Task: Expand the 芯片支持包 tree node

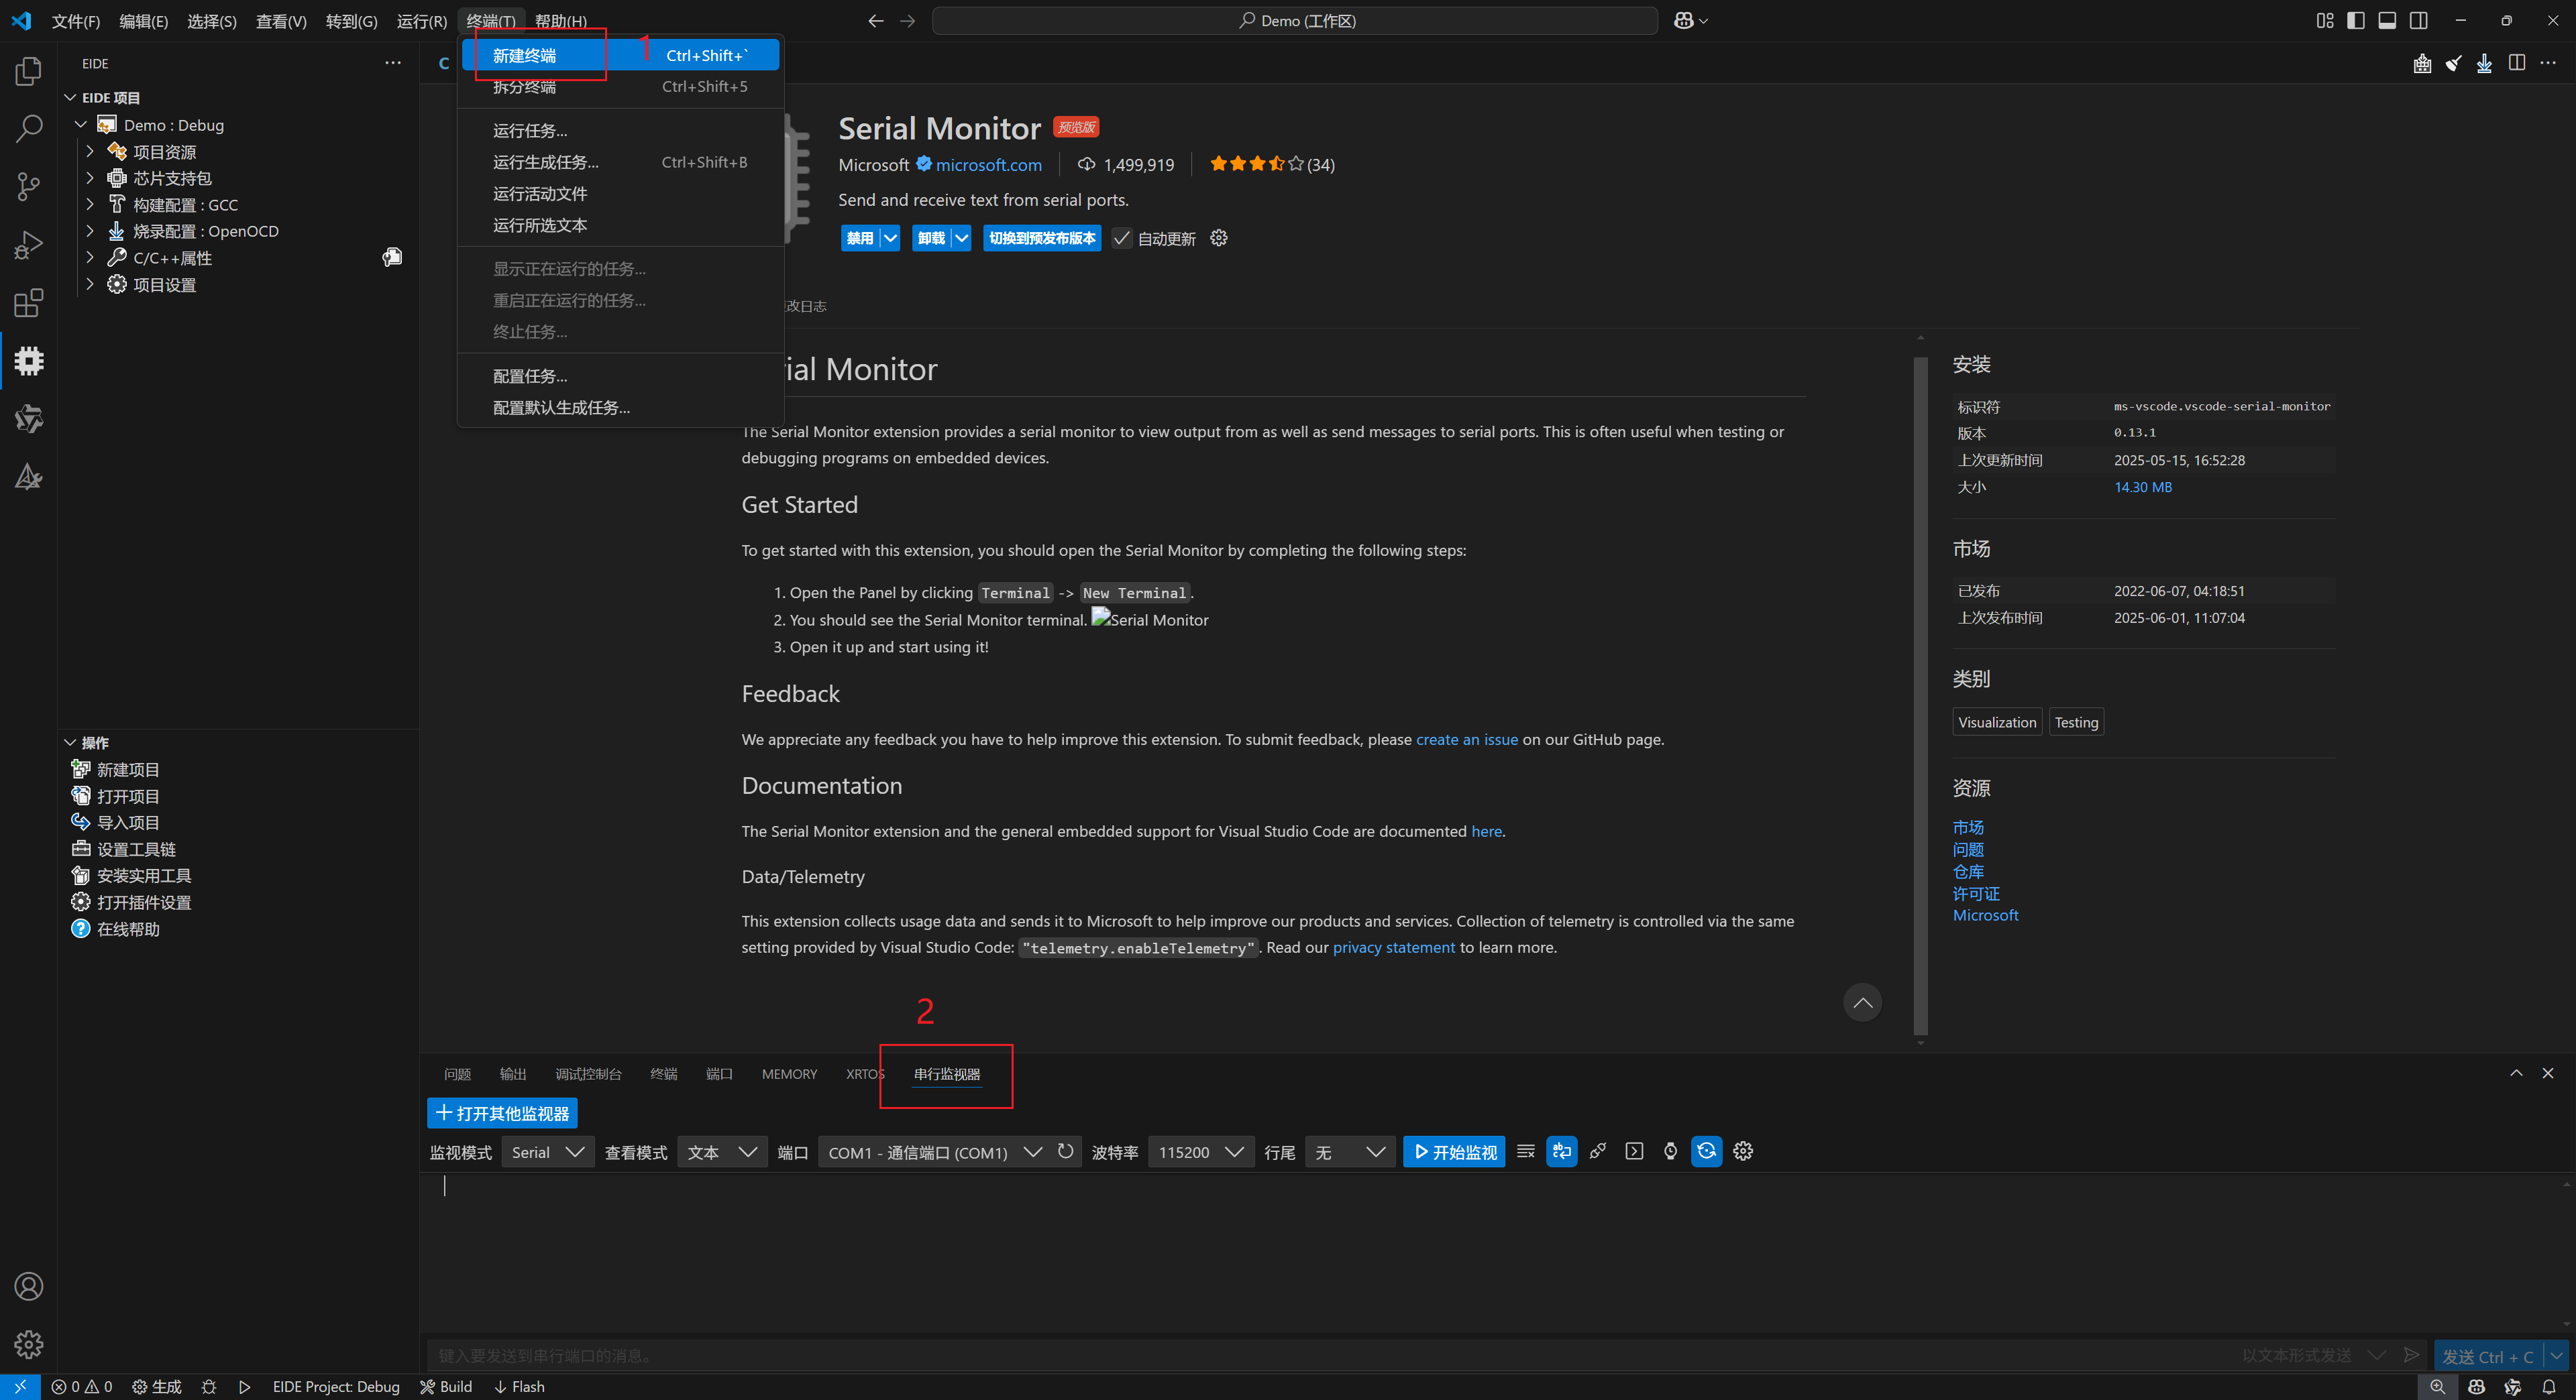Action: [90, 177]
